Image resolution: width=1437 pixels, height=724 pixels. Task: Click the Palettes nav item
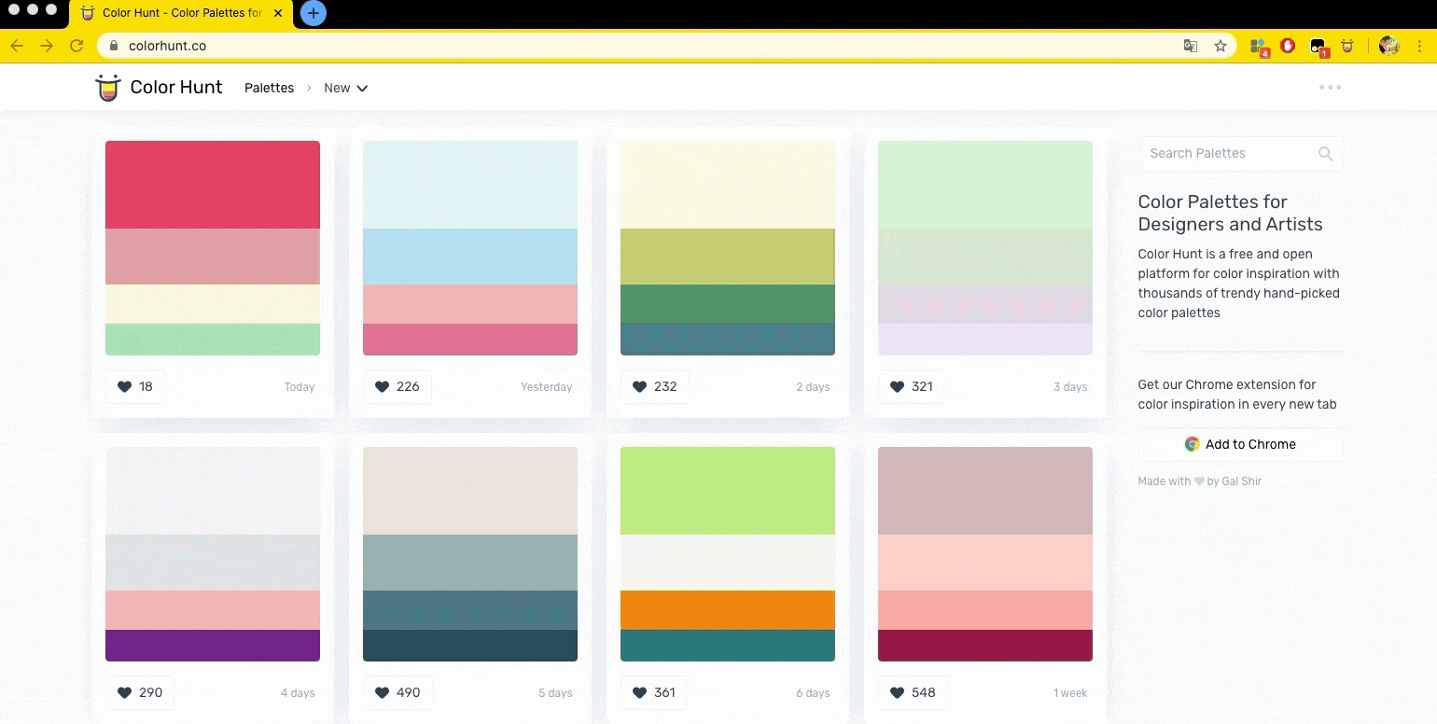pyautogui.click(x=269, y=88)
